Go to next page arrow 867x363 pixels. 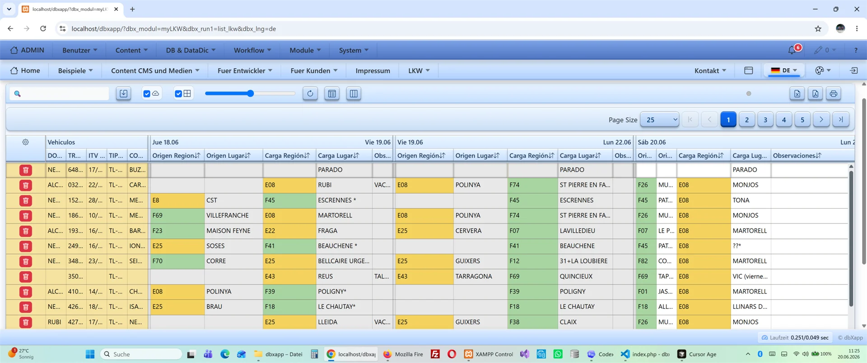(821, 120)
